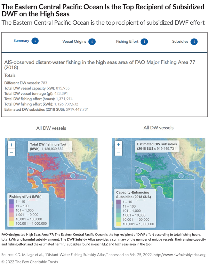208x266 pixels.
Task: Click the Subsidies info icon
Action: (194, 41)
